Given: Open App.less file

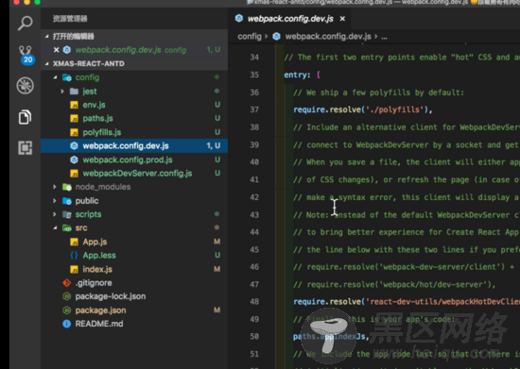Looking at the screenshot, I should point(99,256).
